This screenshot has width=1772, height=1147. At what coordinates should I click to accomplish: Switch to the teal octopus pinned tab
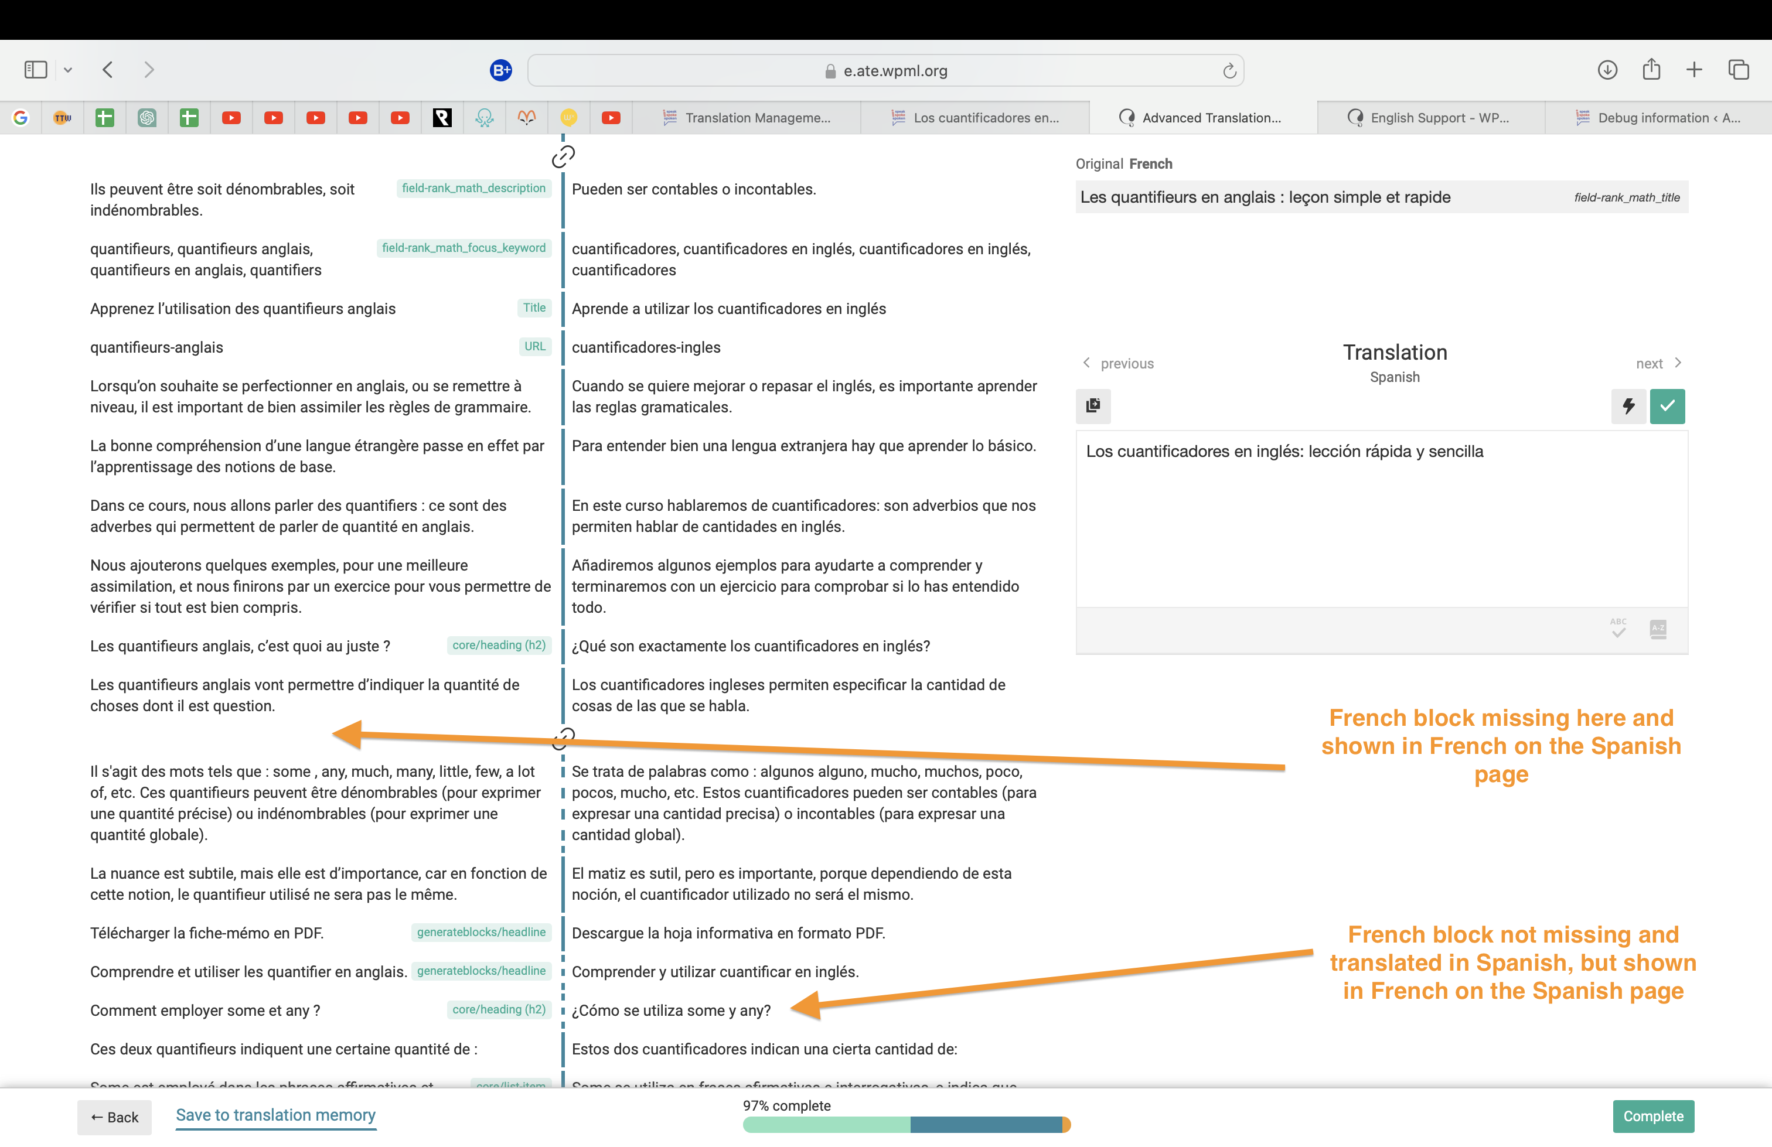coord(485,118)
